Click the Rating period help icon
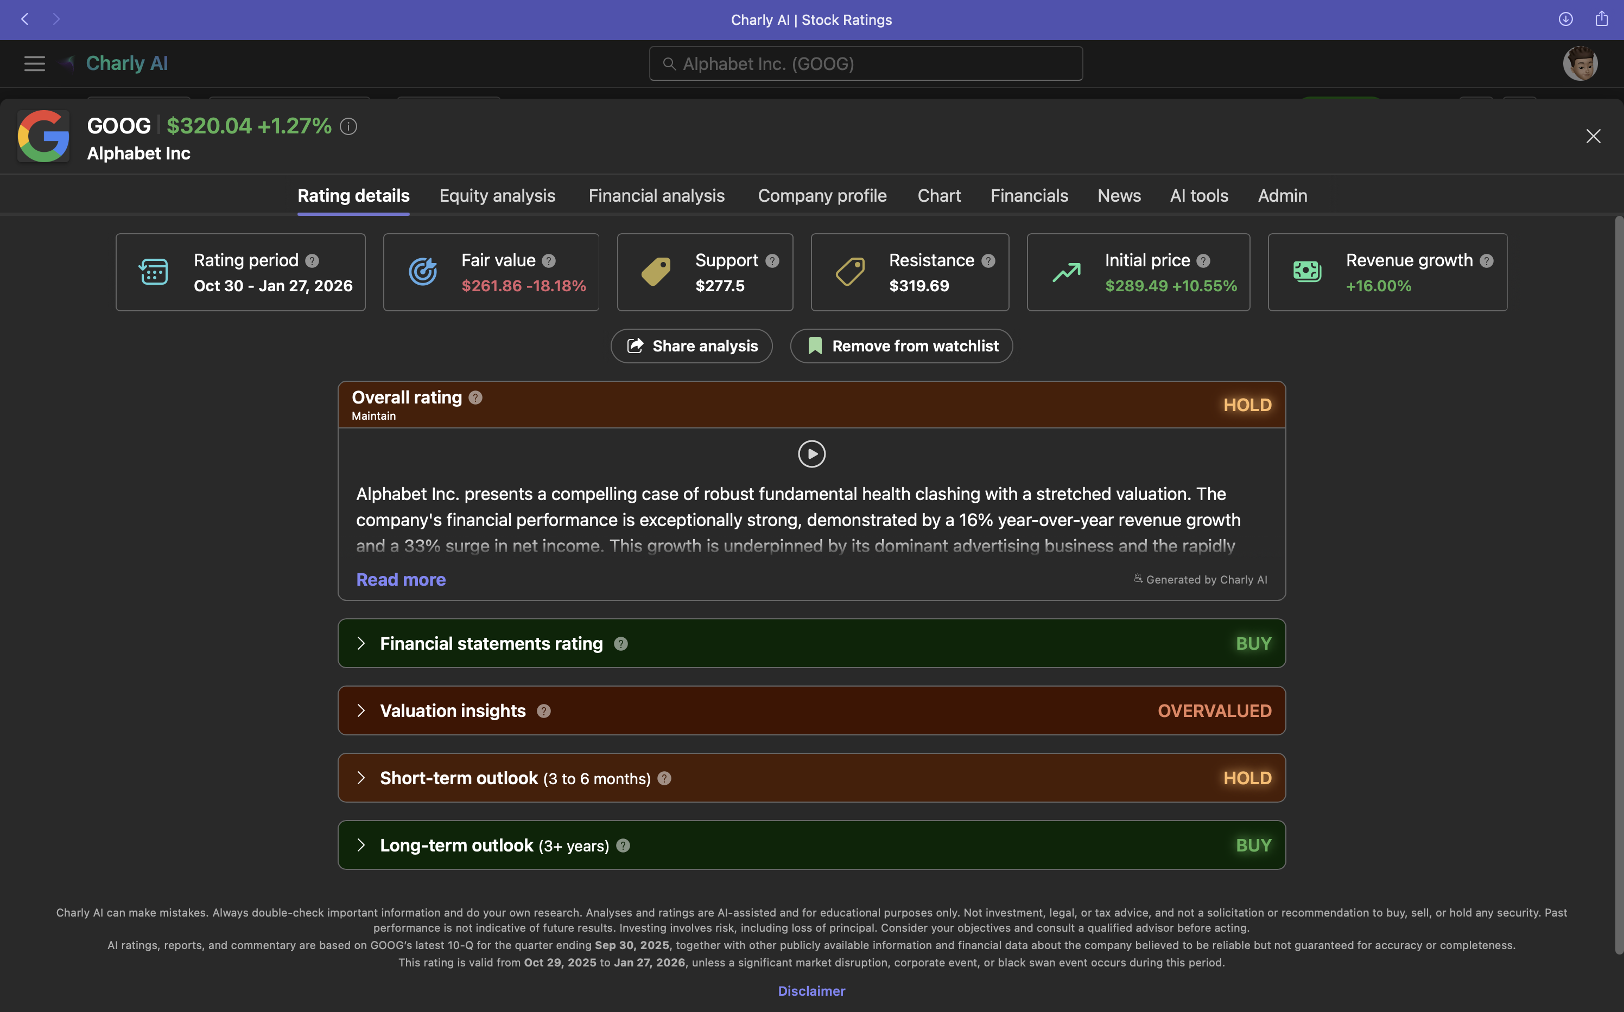Screen dimensions: 1624x1012 click(x=312, y=261)
